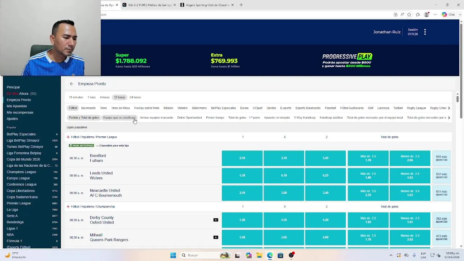Bet on Leeds vs Wolves draw 4.10
Screen dimensions: 464x261
point(284,175)
